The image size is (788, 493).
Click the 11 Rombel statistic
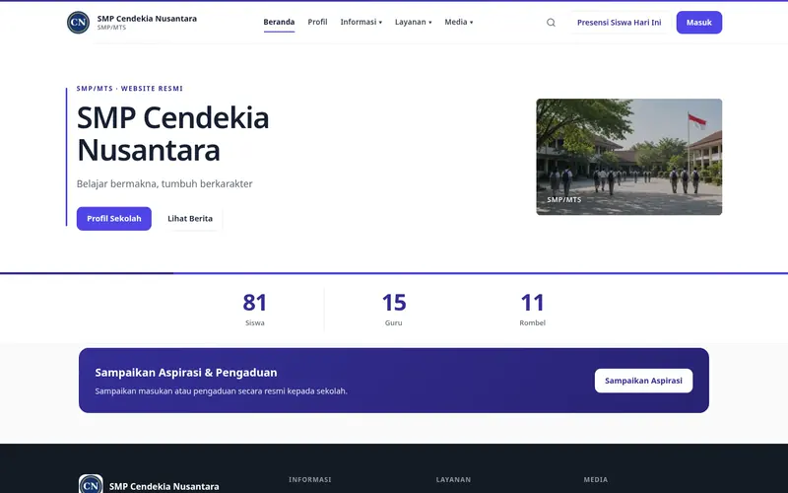532,310
